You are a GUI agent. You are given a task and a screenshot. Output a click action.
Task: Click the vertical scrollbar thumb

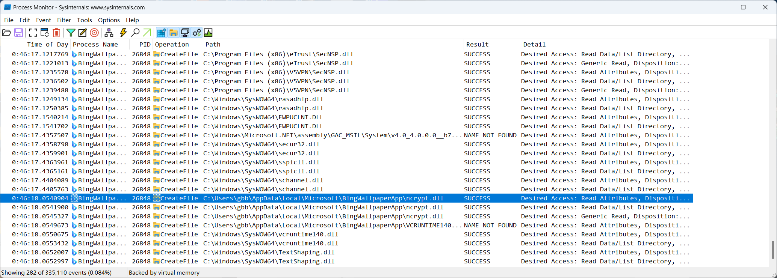click(772, 250)
